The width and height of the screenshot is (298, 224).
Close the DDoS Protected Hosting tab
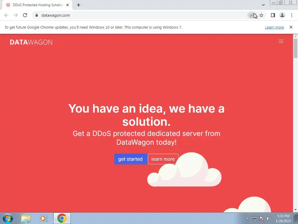(x=68, y=5)
